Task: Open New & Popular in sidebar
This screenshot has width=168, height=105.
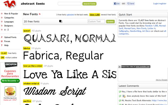Action: (11, 14)
